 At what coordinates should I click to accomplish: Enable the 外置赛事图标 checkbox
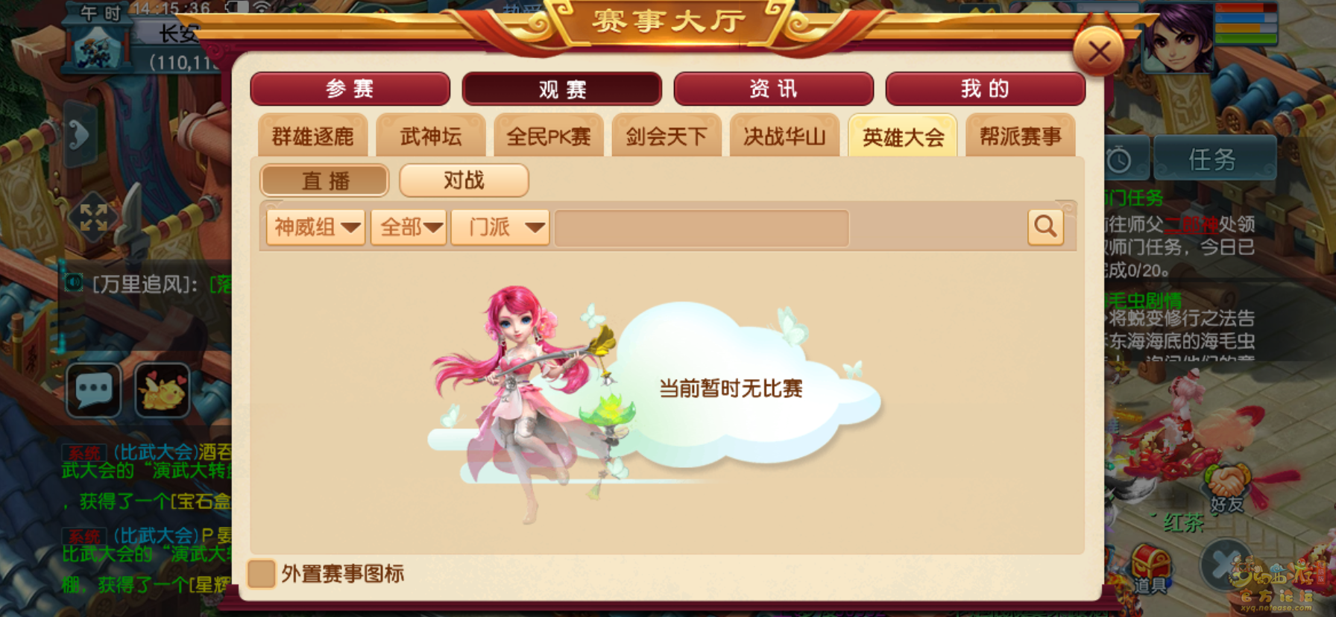tap(262, 574)
